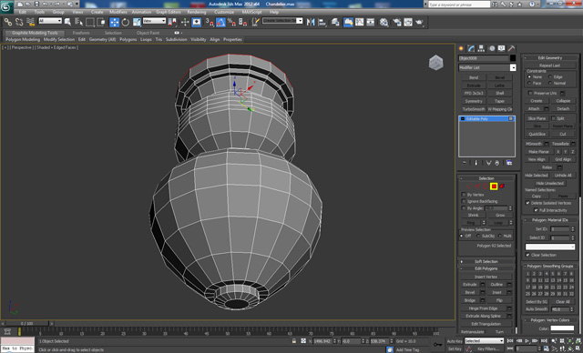Click the Mirror tool icon

pyautogui.click(x=311, y=22)
